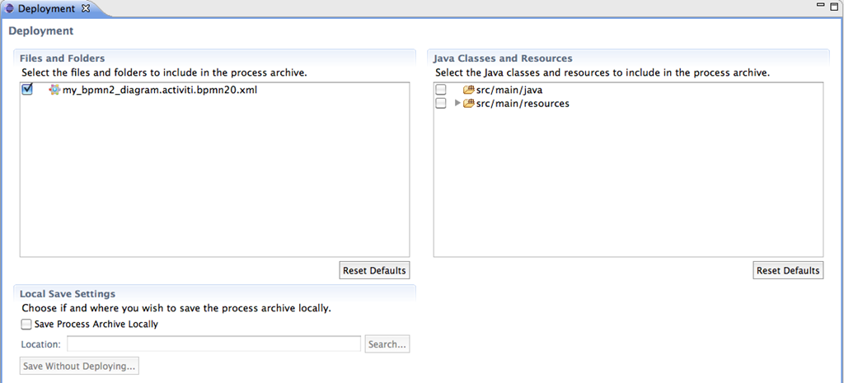Tick the src/main/resources checkbox

pos(441,103)
